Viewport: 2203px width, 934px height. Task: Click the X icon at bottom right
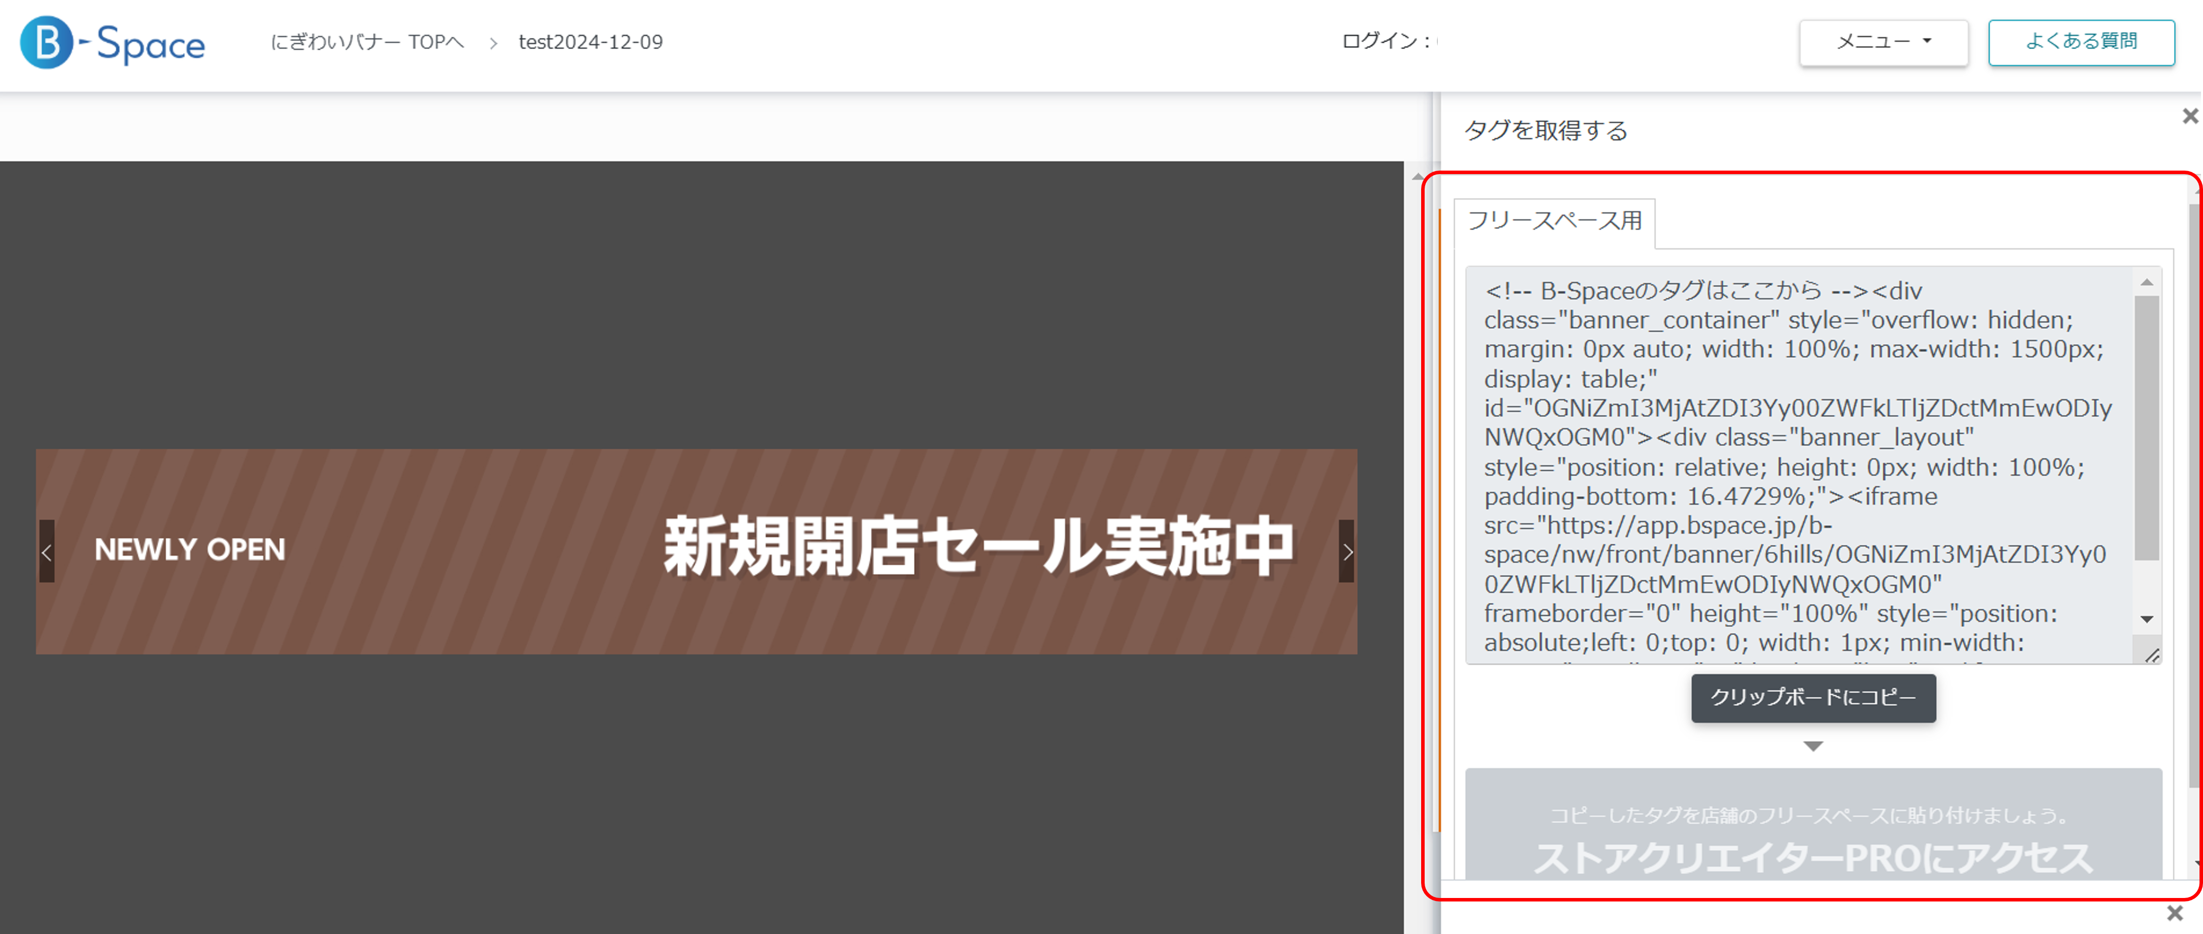click(x=2175, y=913)
